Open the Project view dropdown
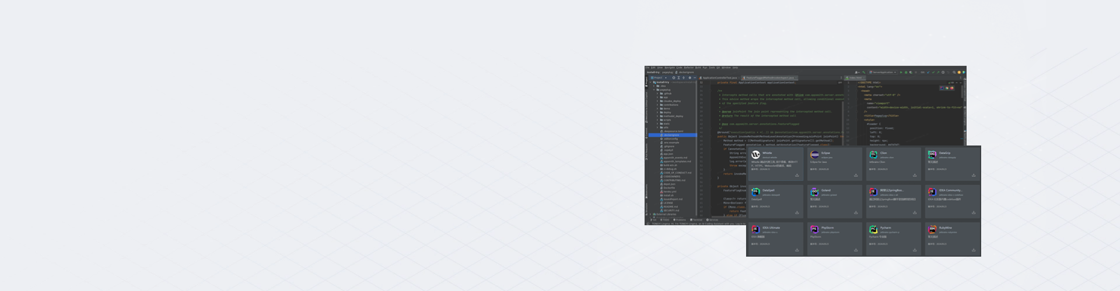1120x291 pixels. click(x=660, y=77)
